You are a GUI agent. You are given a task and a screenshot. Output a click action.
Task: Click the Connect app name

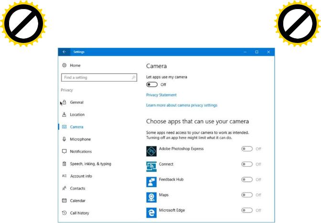166,164
